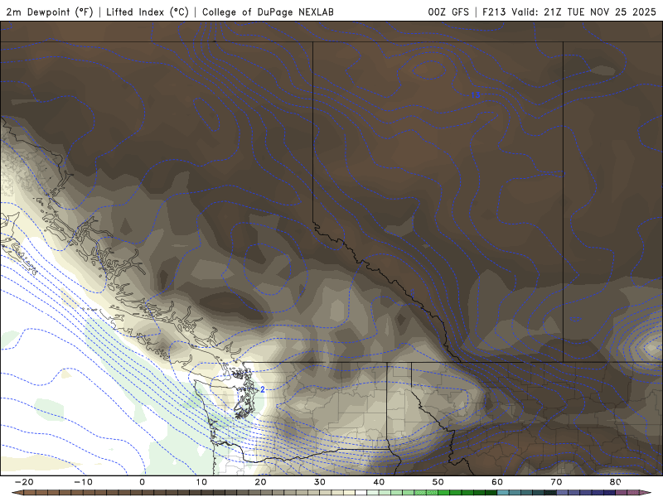
Task: Click the '70' colorbar label
Action: tap(556, 482)
